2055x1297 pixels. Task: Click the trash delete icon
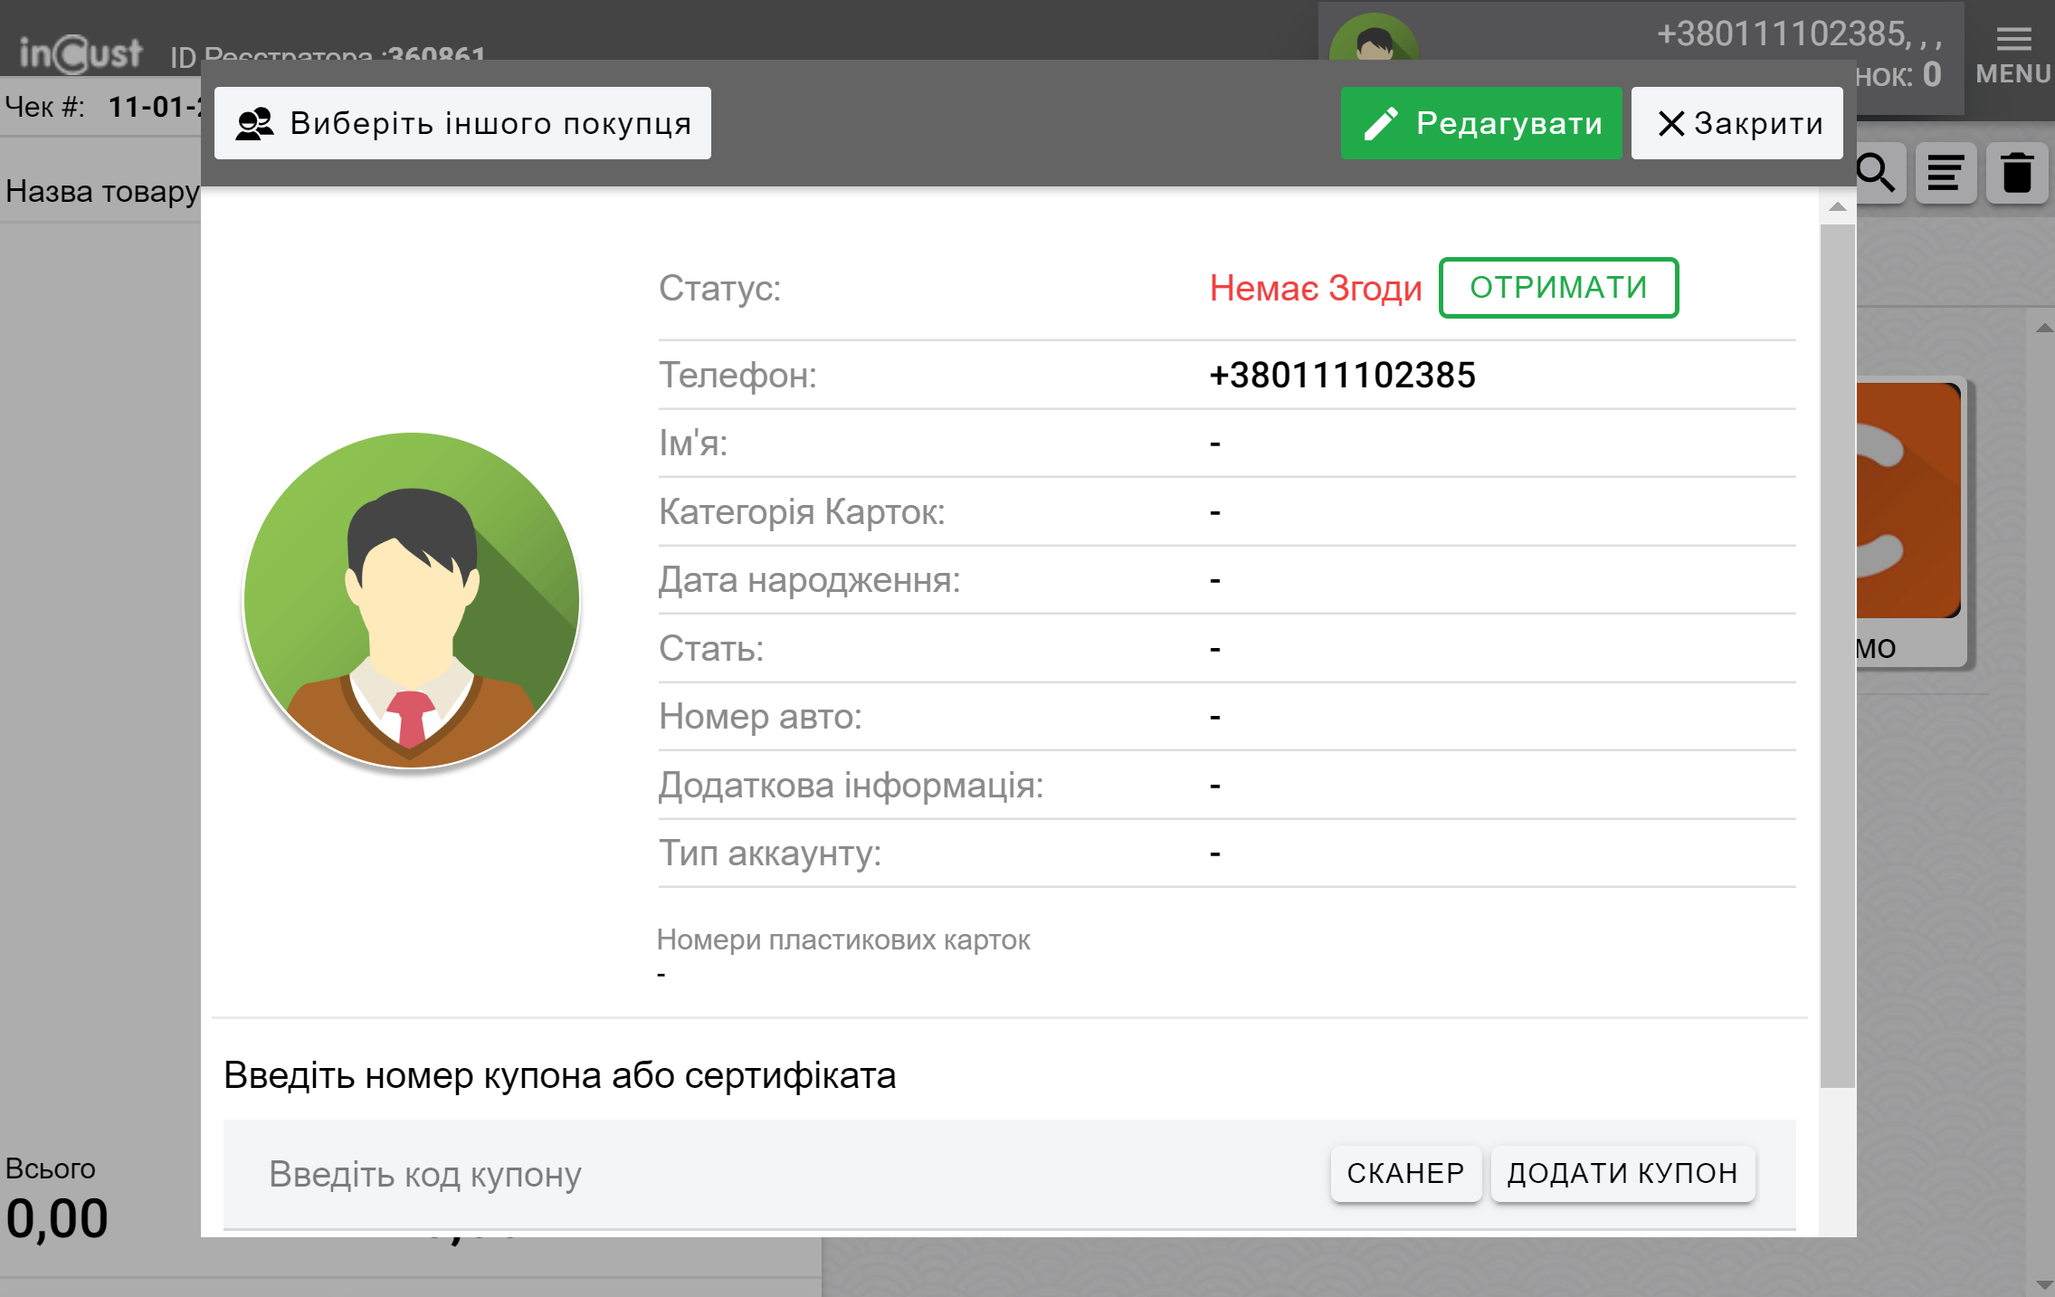(2017, 173)
